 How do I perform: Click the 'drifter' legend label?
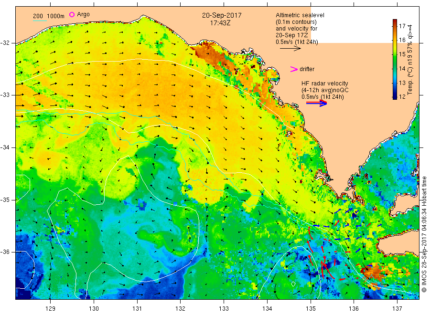[307, 69]
